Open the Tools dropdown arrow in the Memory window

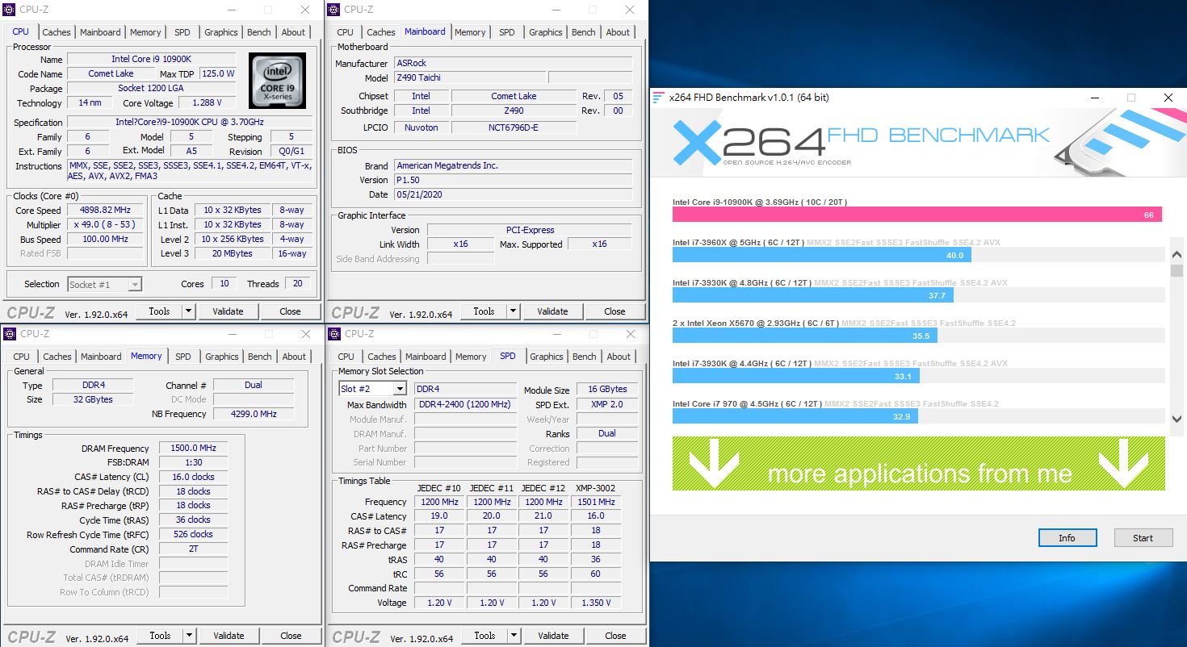tap(189, 636)
